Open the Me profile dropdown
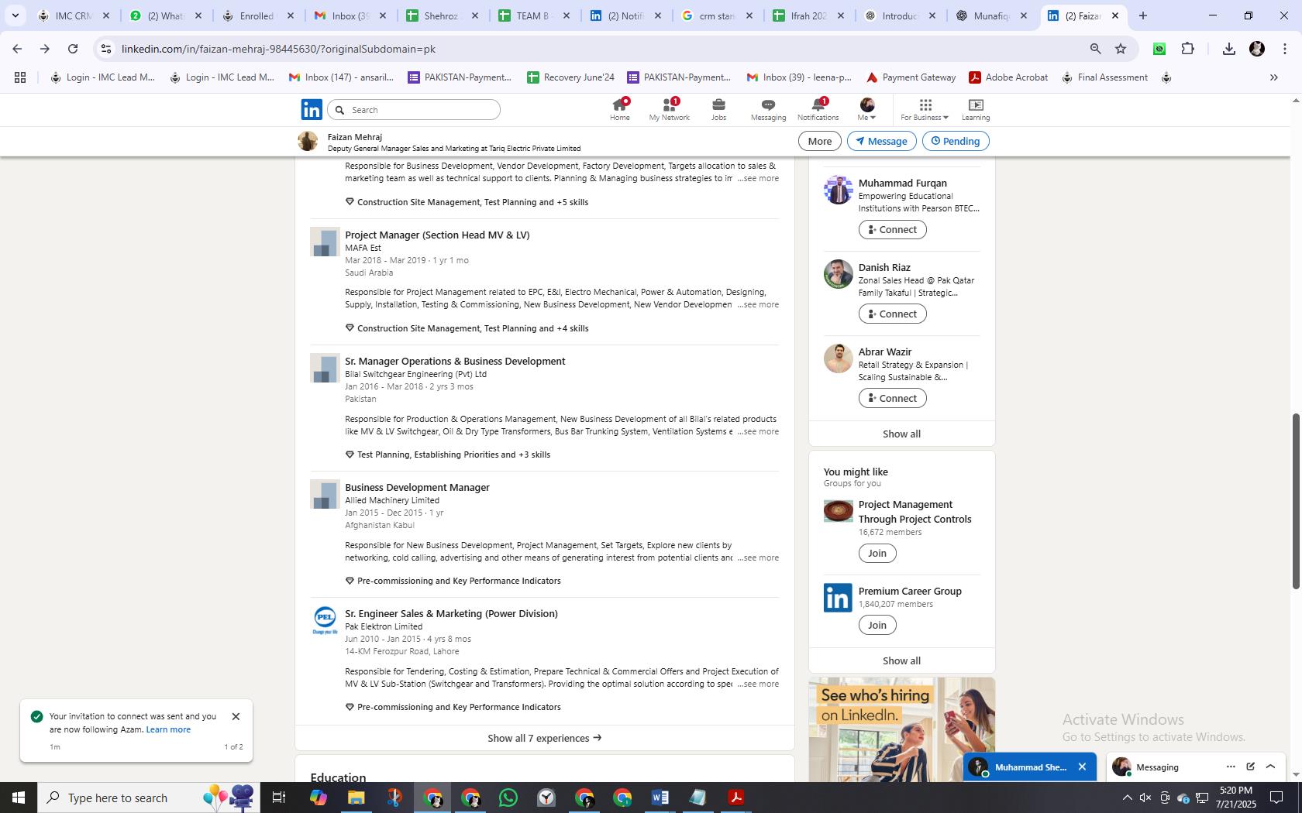 point(866,109)
